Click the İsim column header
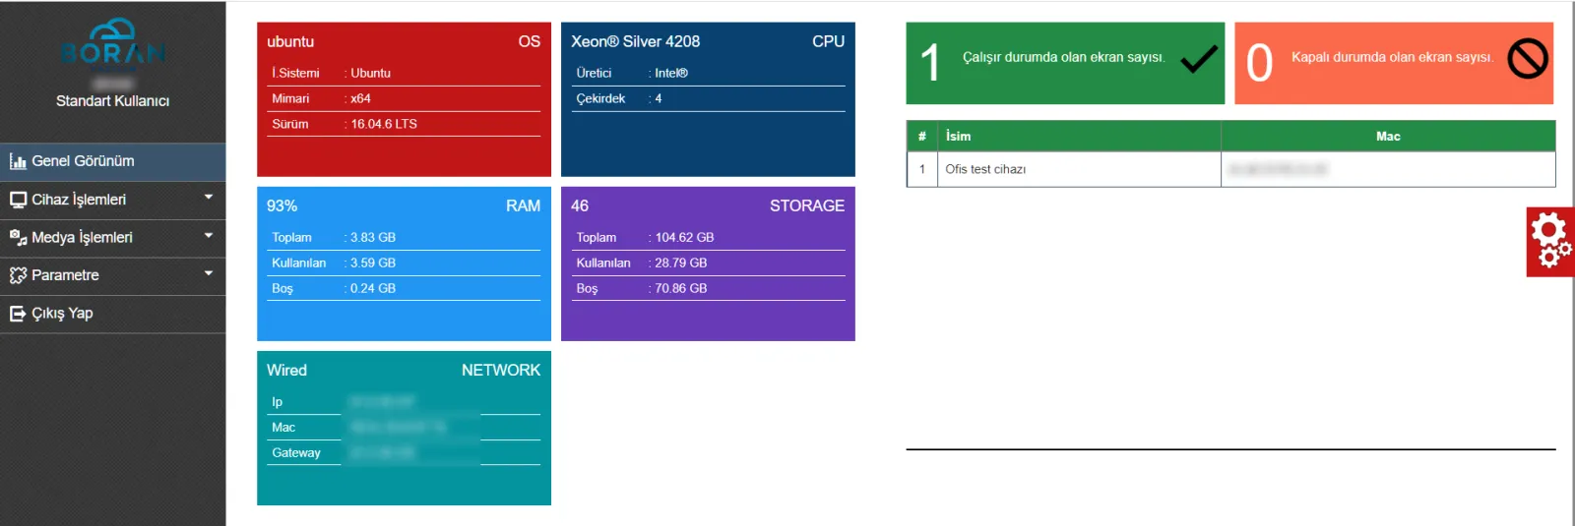This screenshot has width=1575, height=526. 1079,136
